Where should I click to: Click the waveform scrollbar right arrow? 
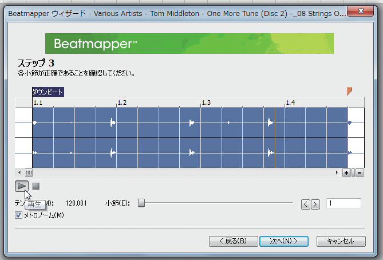[x=337, y=173]
